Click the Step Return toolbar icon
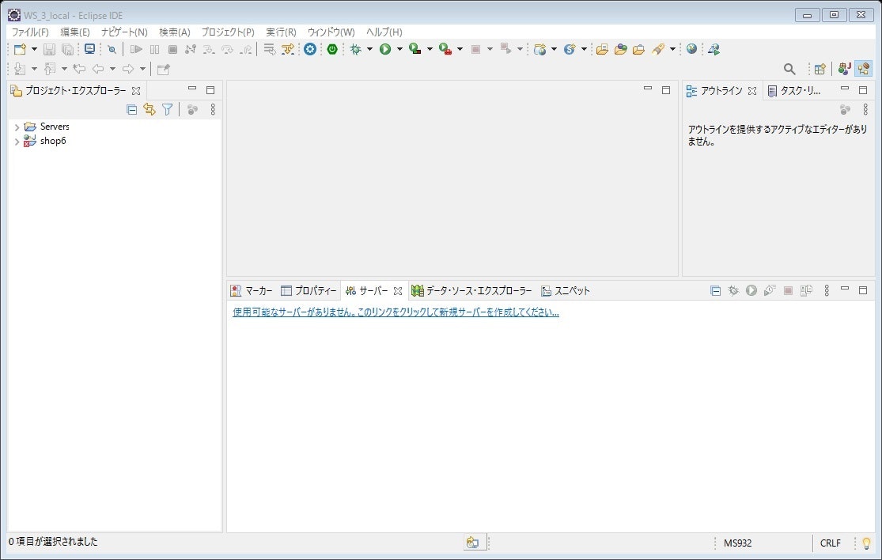 246,50
